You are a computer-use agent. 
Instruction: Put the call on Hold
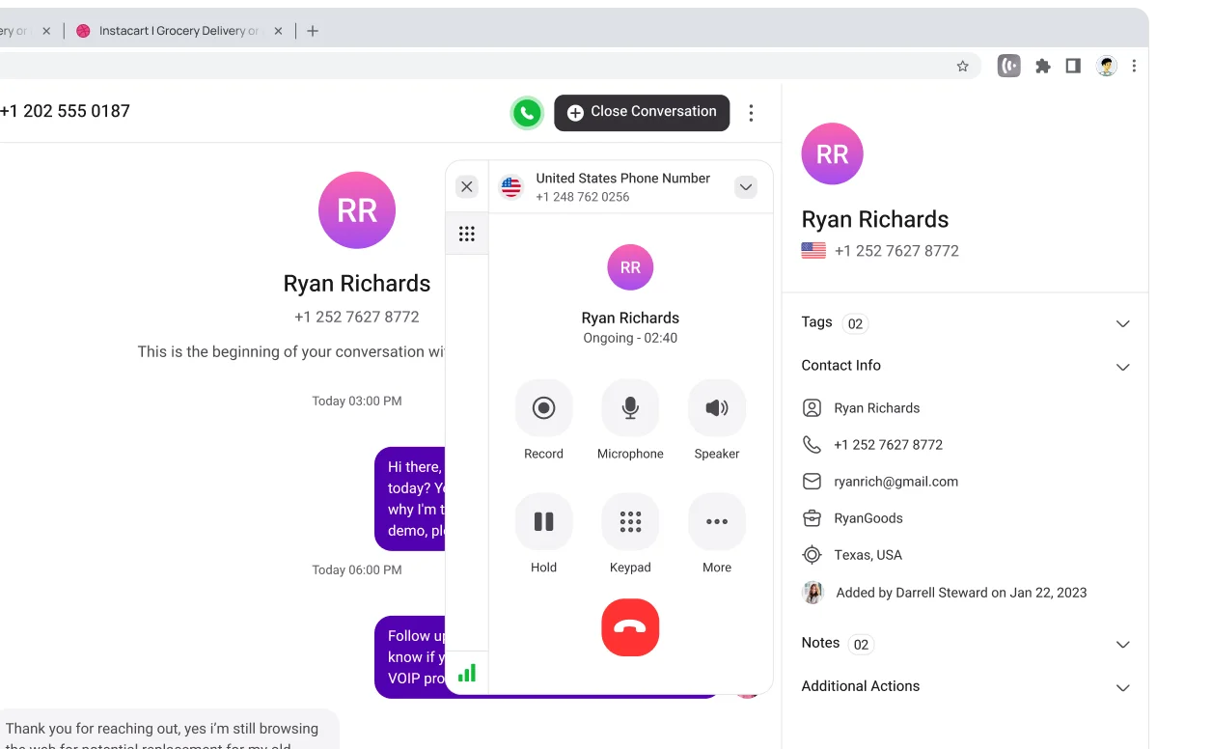pyautogui.click(x=543, y=522)
